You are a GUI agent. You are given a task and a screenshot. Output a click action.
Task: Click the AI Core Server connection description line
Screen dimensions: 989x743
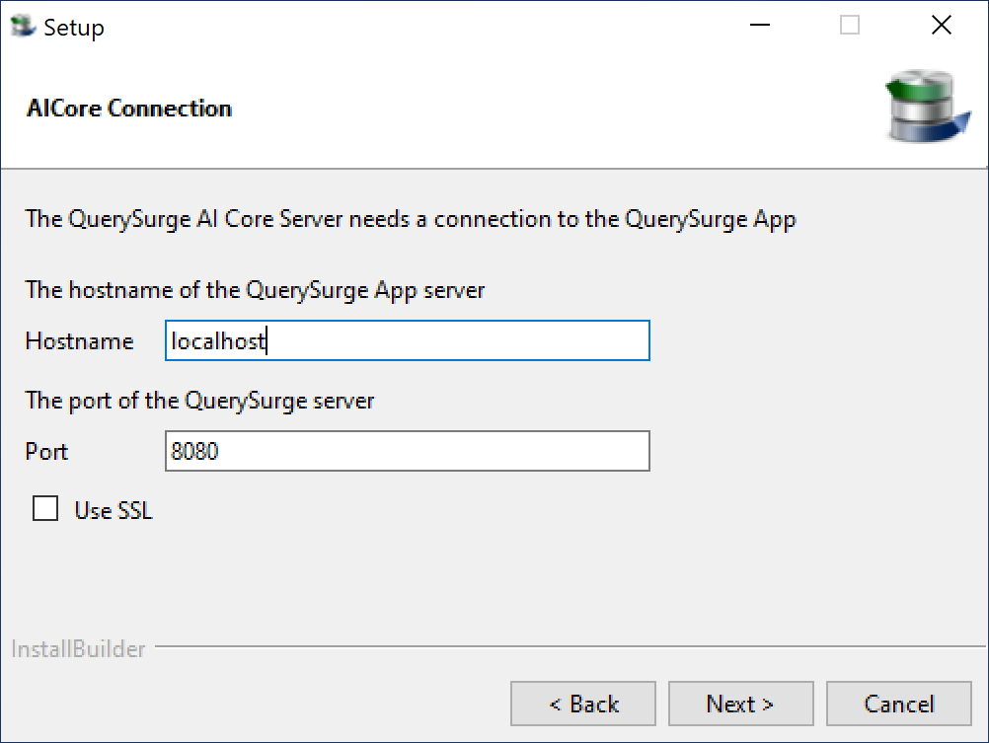point(411,219)
